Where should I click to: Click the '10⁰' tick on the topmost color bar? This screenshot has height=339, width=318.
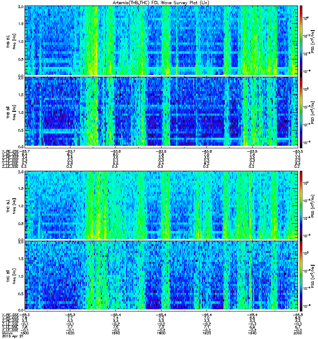[x=306, y=18]
